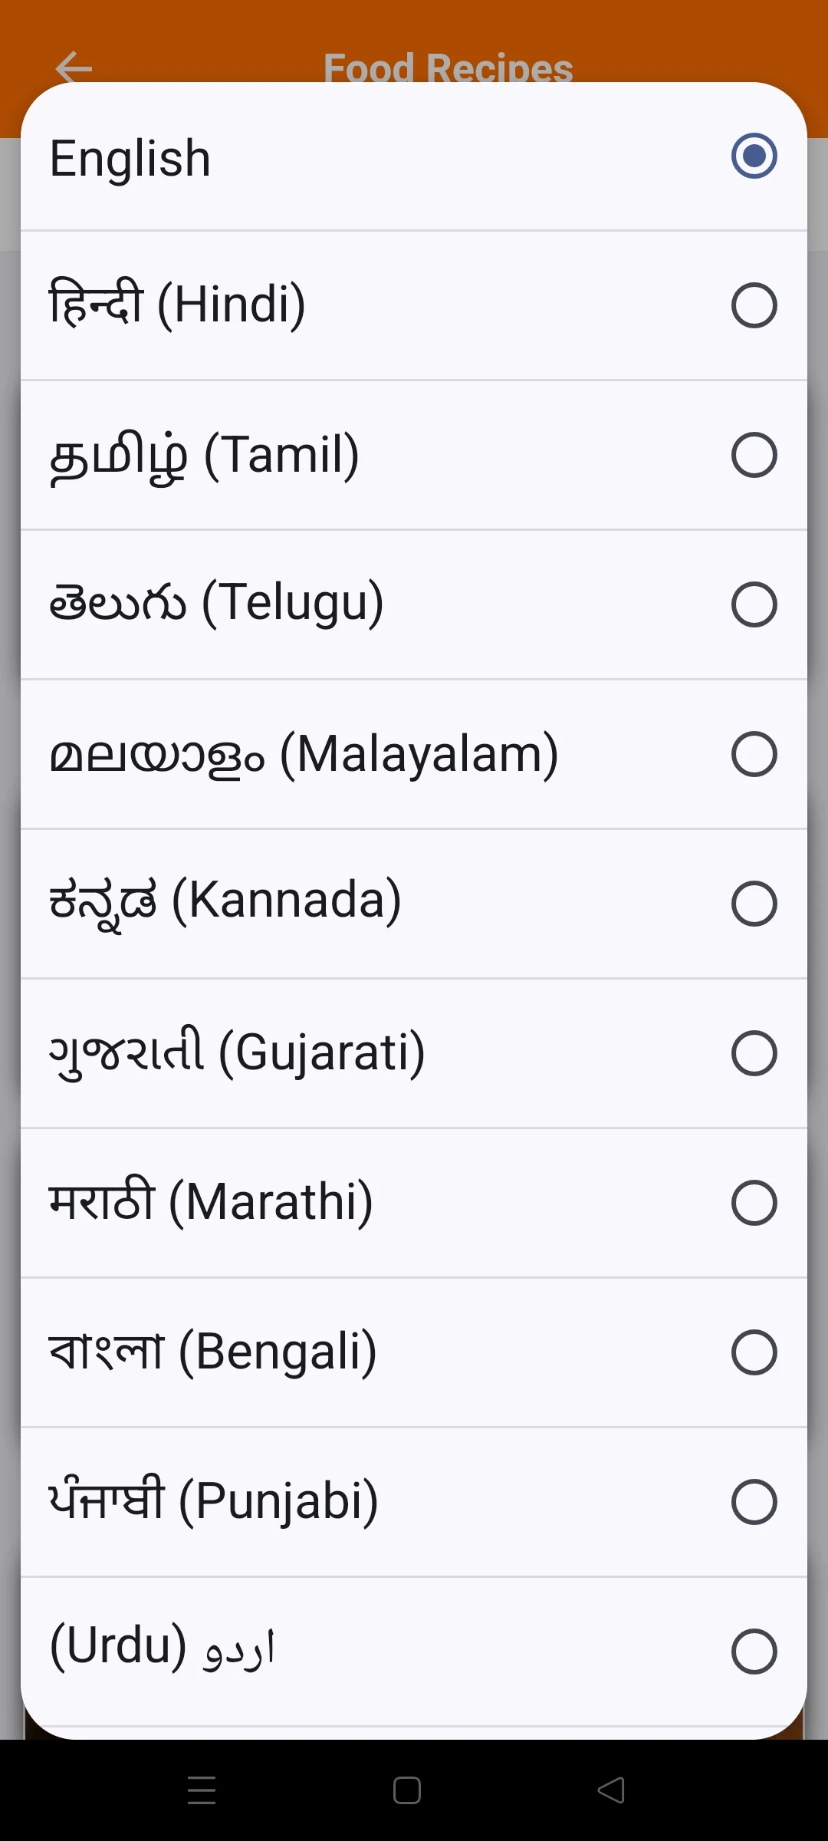Tap the Android home navigation icon
The height and width of the screenshot is (1841, 828).
click(406, 1790)
